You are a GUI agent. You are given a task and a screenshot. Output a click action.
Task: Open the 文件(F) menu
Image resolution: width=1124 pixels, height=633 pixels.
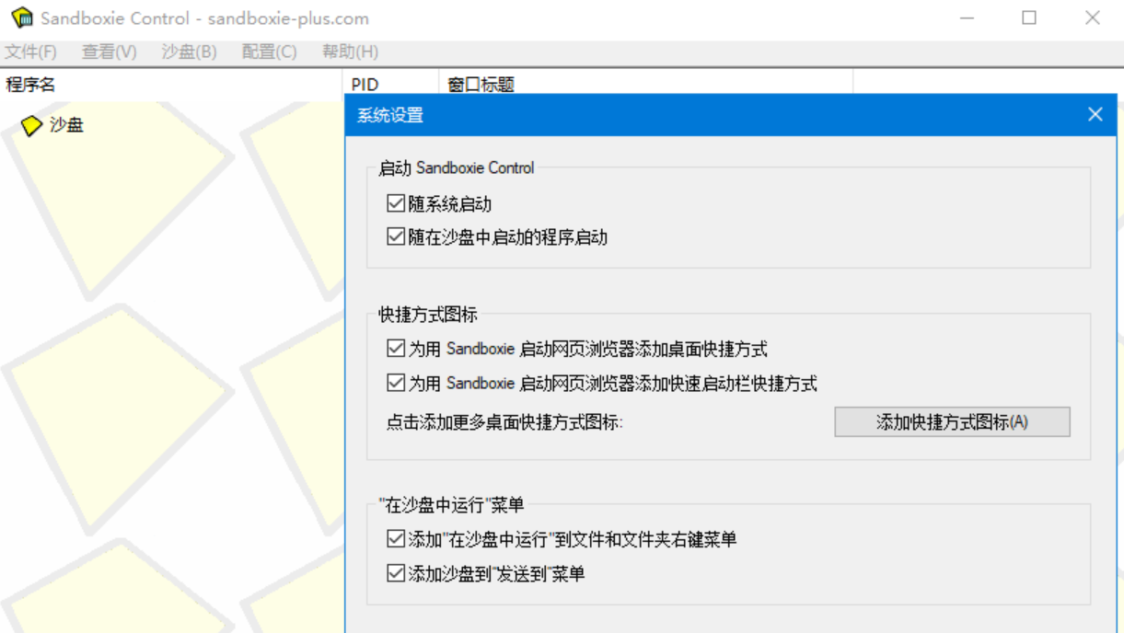[x=30, y=52]
